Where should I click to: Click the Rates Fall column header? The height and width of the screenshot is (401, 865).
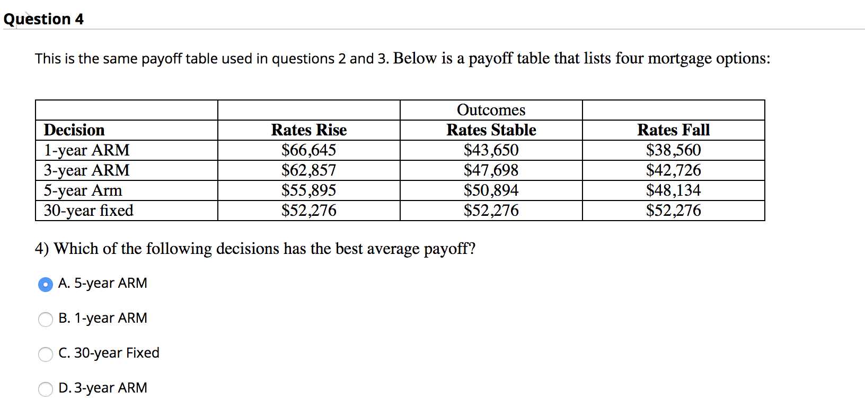[x=674, y=130]
